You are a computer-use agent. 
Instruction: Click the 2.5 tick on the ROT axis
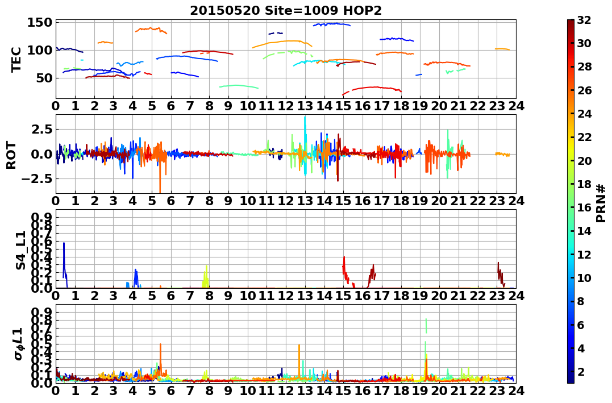click(41, 129)
